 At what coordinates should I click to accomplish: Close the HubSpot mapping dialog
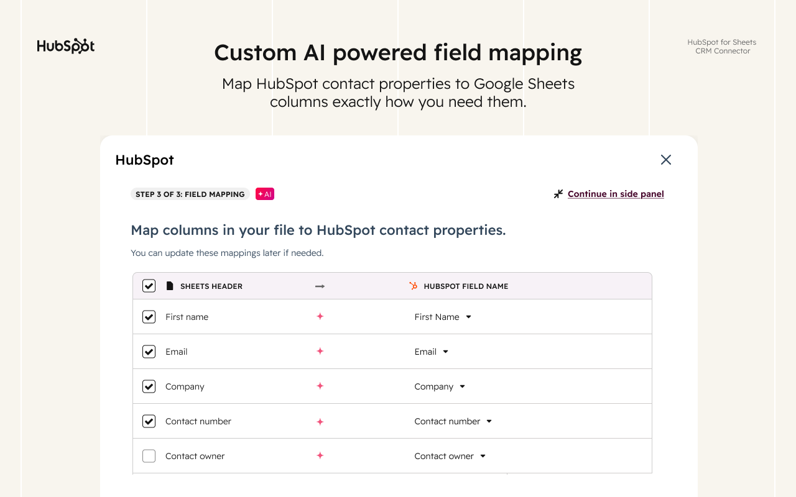[665, 160]
